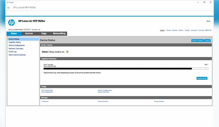
Task: Click the Home link at top right
Action: [x=208, y=21]
